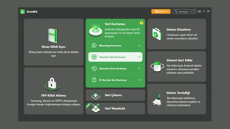Click the Sistemi Geri Yükle android icon
Image resolution: width=230 pixels, height=129 pixels.
[157, 67]
